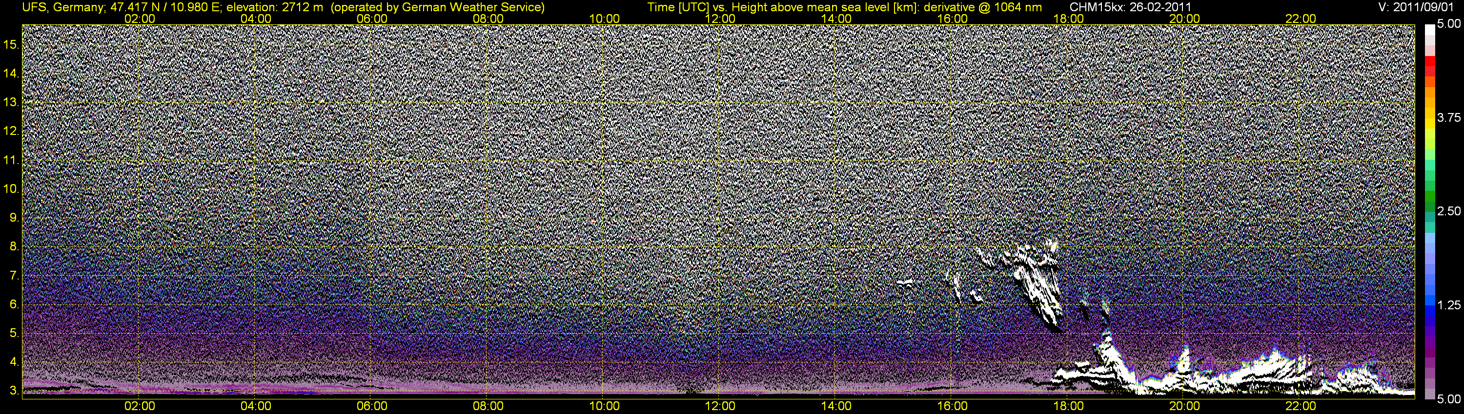Click height axis label '11.'
This screenshot has width=1464, height=414.
coord(11,160)
